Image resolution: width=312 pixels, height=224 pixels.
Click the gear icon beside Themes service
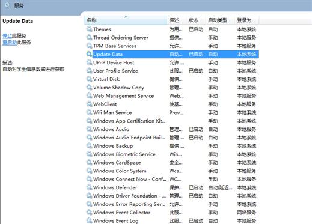coord(89,29)
